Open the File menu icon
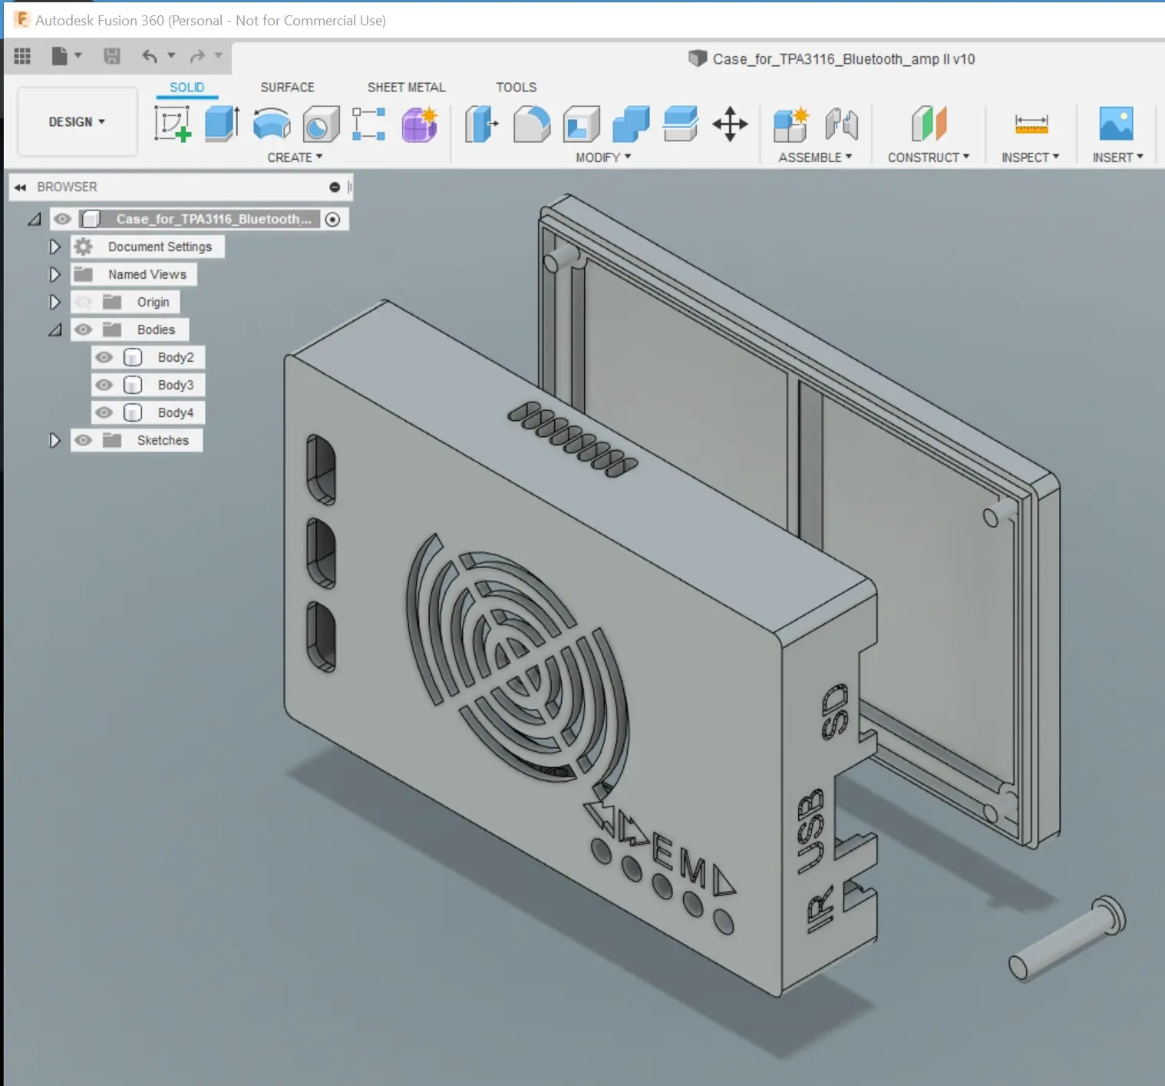 (x=60, y=56)
